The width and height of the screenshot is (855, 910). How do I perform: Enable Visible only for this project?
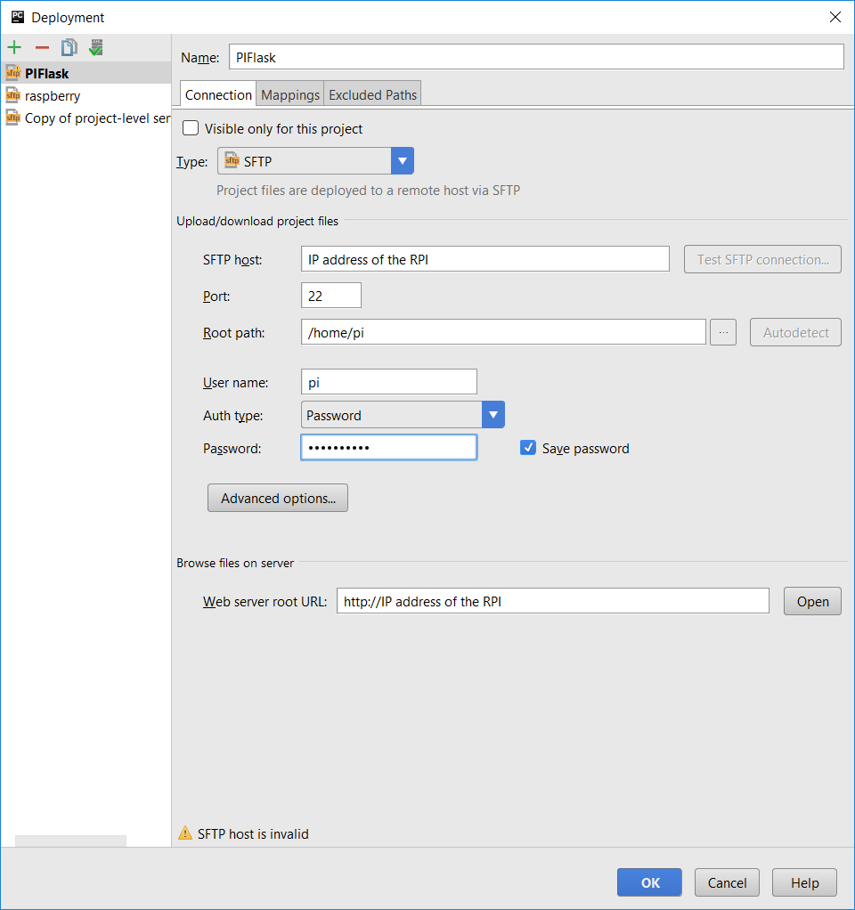coord(191,128)
